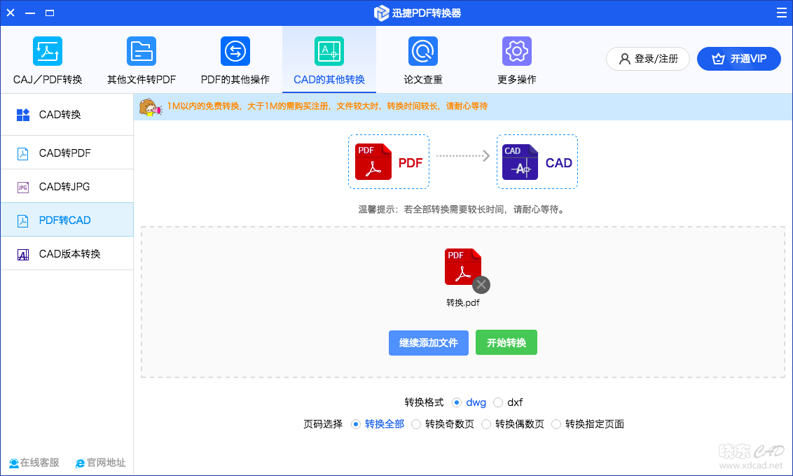Click the 转换.pdf file thumbnail

(x=463, y=267)
